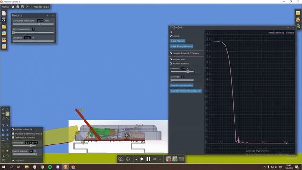Image resolution: width=302 pixels, height=170 pixels.
Task: Toggle the Mostrar ejes checkbox
Action: 171,59
